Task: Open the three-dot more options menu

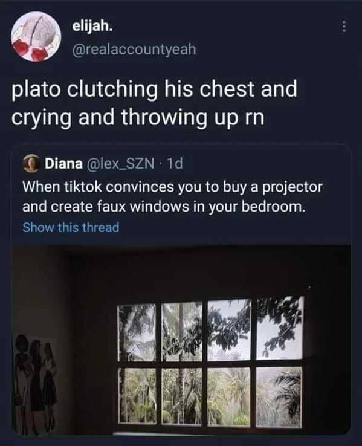Action: pos(344,27)
